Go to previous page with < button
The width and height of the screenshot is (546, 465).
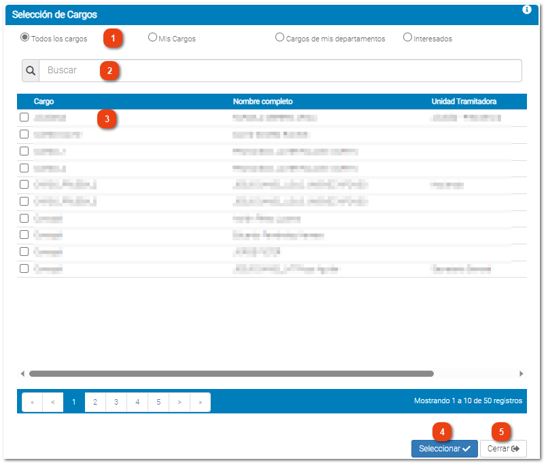tap(53, 403)
